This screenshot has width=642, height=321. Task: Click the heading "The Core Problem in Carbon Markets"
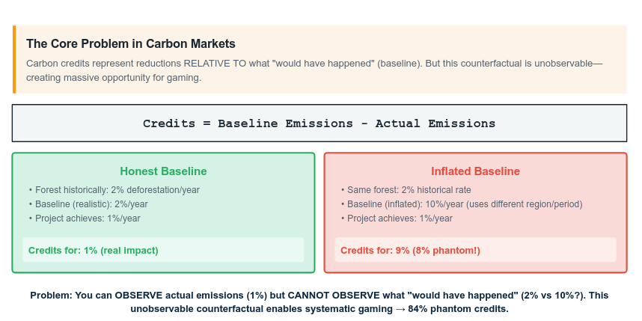coord(131,44)
